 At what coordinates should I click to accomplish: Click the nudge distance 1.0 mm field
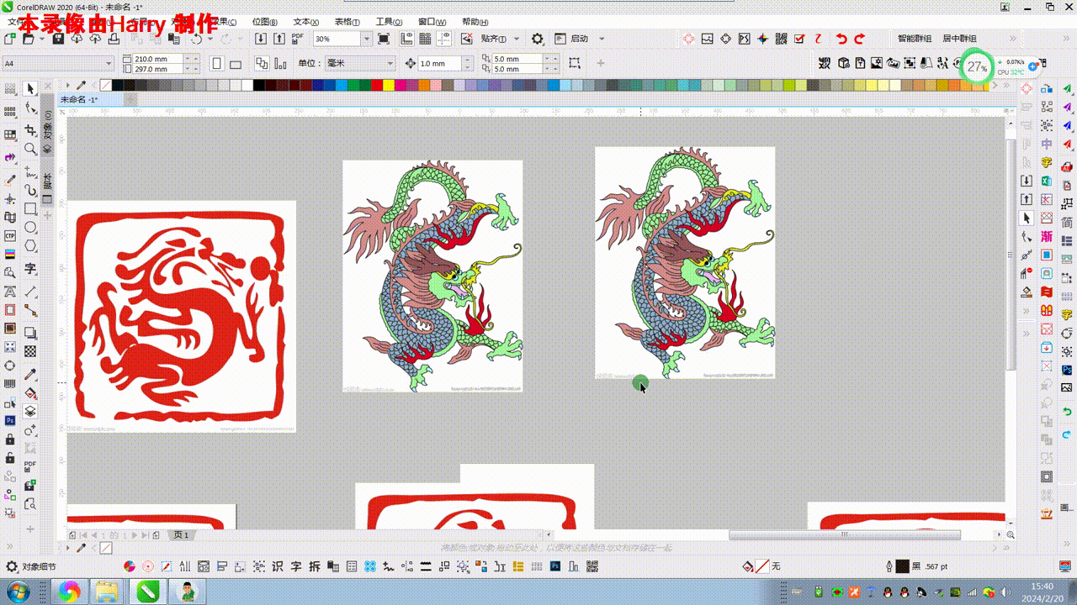tap(440, 64)
